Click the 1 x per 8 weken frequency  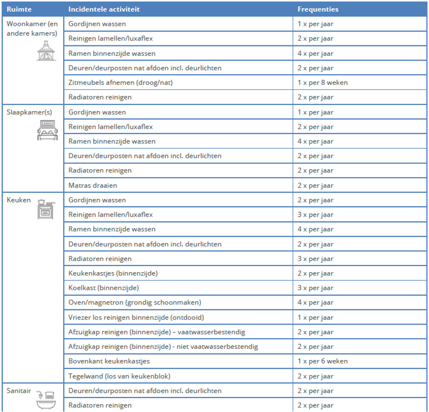323,82
